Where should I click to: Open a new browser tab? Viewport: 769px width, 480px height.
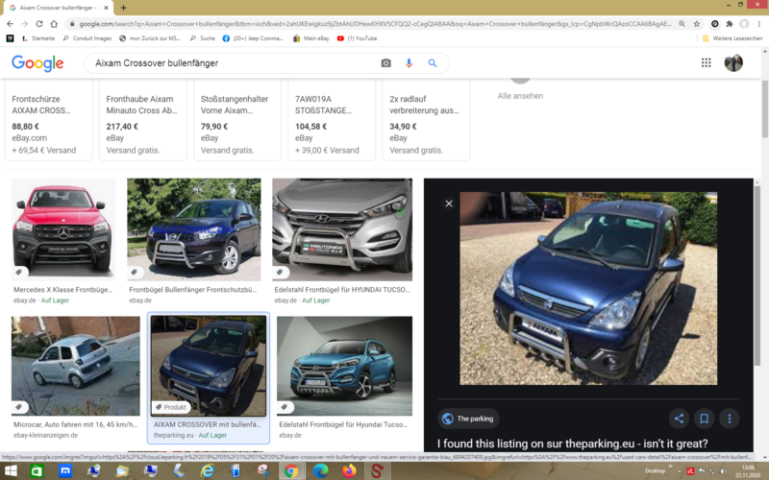tap(123, 8)
